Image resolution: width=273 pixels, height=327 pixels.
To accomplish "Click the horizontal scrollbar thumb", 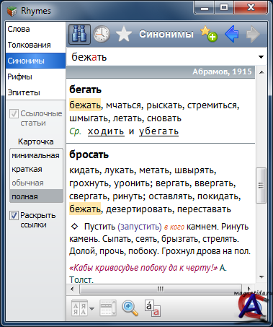I will click(161, 289).
